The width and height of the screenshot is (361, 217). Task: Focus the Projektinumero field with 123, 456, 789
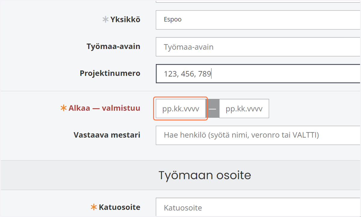[x=258, y=74]
